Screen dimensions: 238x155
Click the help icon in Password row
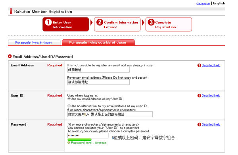point(199,124)
